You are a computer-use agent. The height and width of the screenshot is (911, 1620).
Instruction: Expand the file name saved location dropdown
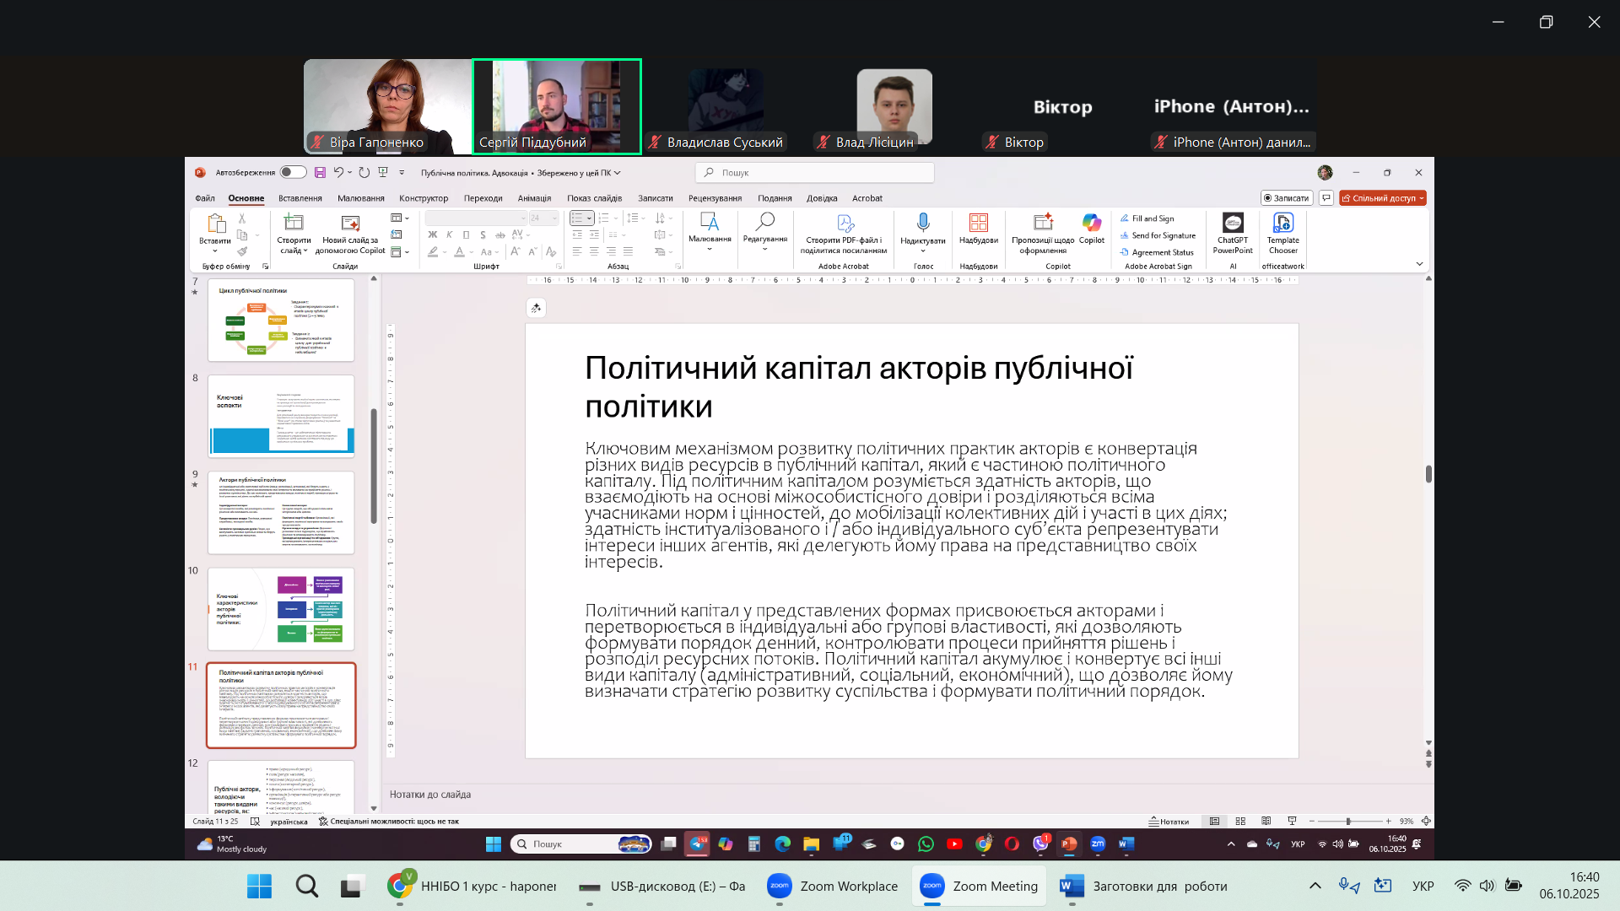(x=618, y=173)
